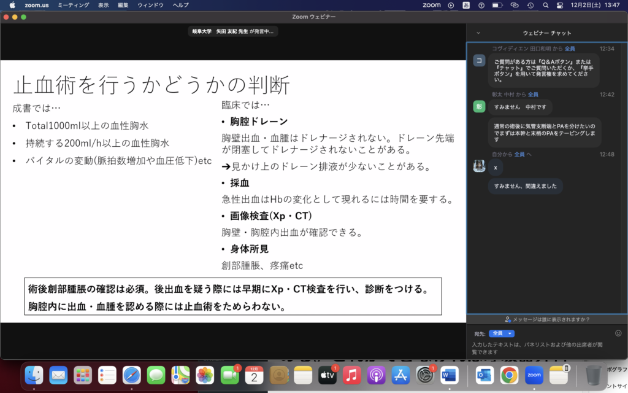The image size is (628, 393).
Task: Open Microsoft Word from the dock
Action: tap(450, 374)
